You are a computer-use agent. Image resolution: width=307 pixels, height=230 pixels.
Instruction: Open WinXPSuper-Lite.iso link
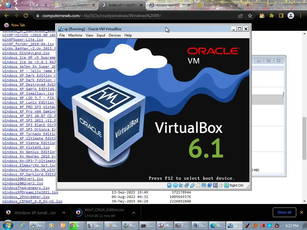click(x=23, y=40)
